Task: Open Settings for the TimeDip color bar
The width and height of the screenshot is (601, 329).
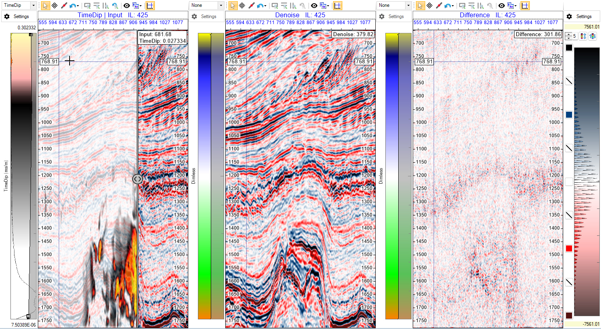Action: coord(17,16)
